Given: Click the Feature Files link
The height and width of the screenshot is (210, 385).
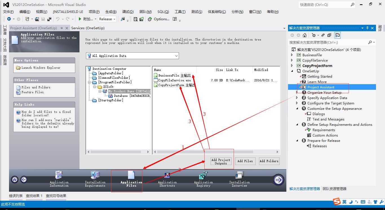Looking at the screenshot, I should click(x=32, y=92).
